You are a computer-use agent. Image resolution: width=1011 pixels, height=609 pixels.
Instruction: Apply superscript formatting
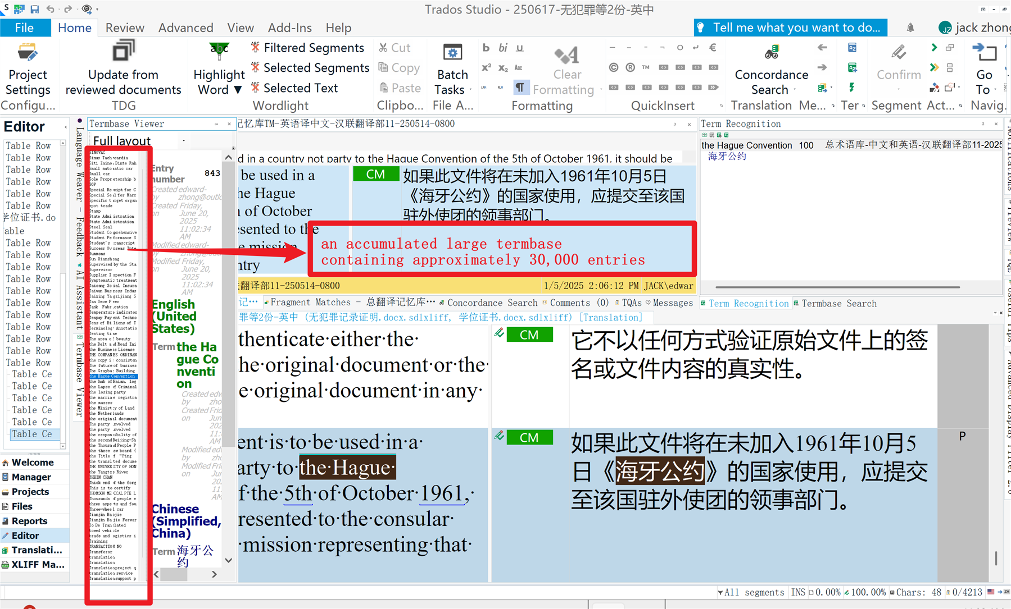(x=486, y=68)
